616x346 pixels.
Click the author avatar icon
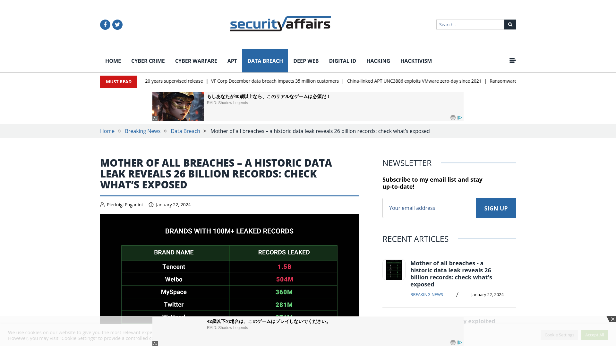102,204
